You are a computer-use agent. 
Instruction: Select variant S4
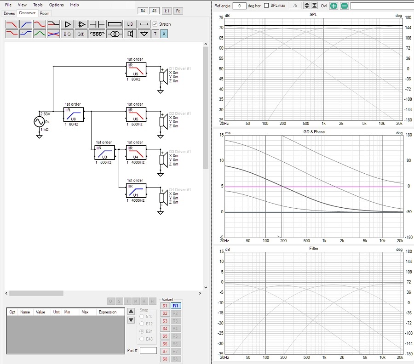(165, 329)
